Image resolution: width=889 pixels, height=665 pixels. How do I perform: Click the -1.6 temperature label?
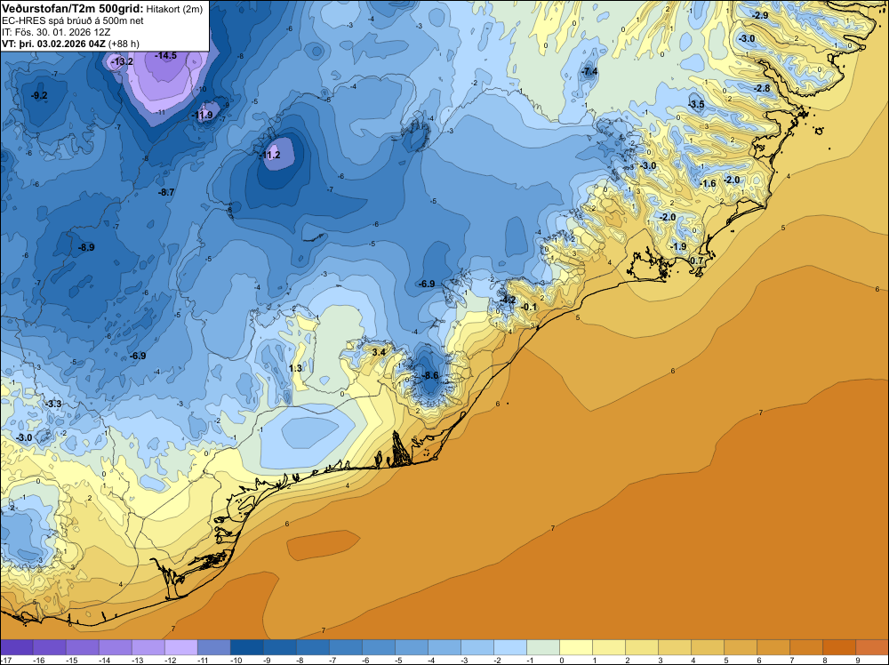709,184
